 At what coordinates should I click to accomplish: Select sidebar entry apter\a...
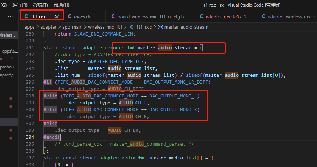9,75
